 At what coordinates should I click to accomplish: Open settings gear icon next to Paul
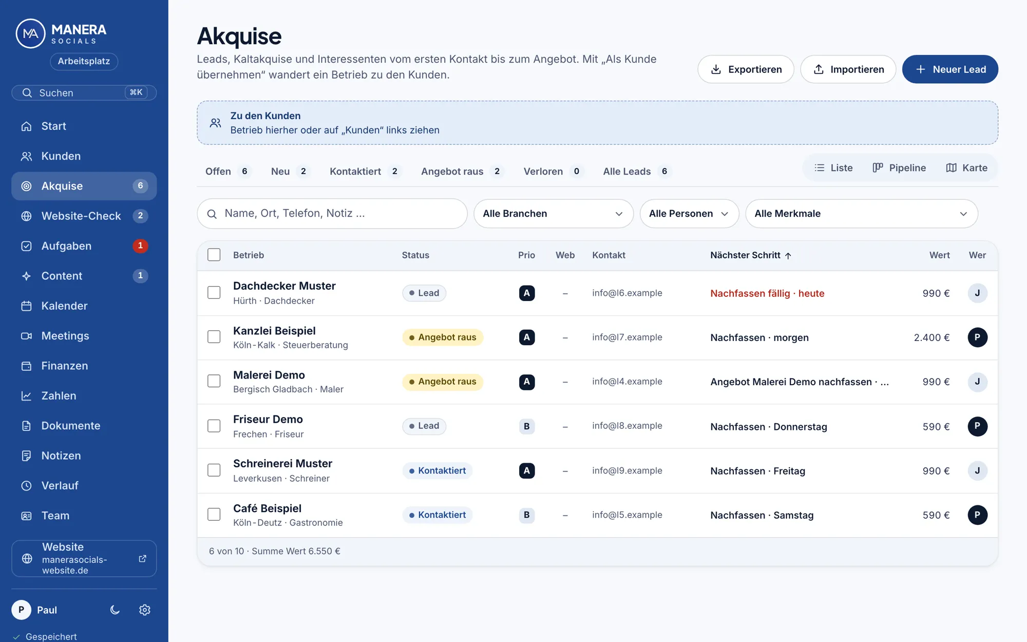click(145, 610)
